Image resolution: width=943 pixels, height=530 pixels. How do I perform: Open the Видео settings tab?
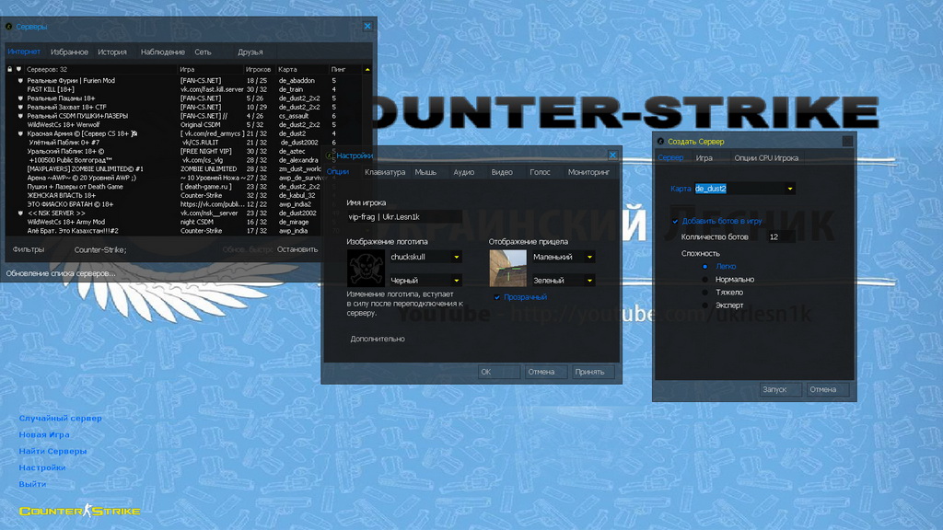pyautogui.click(x=502, y=172)
